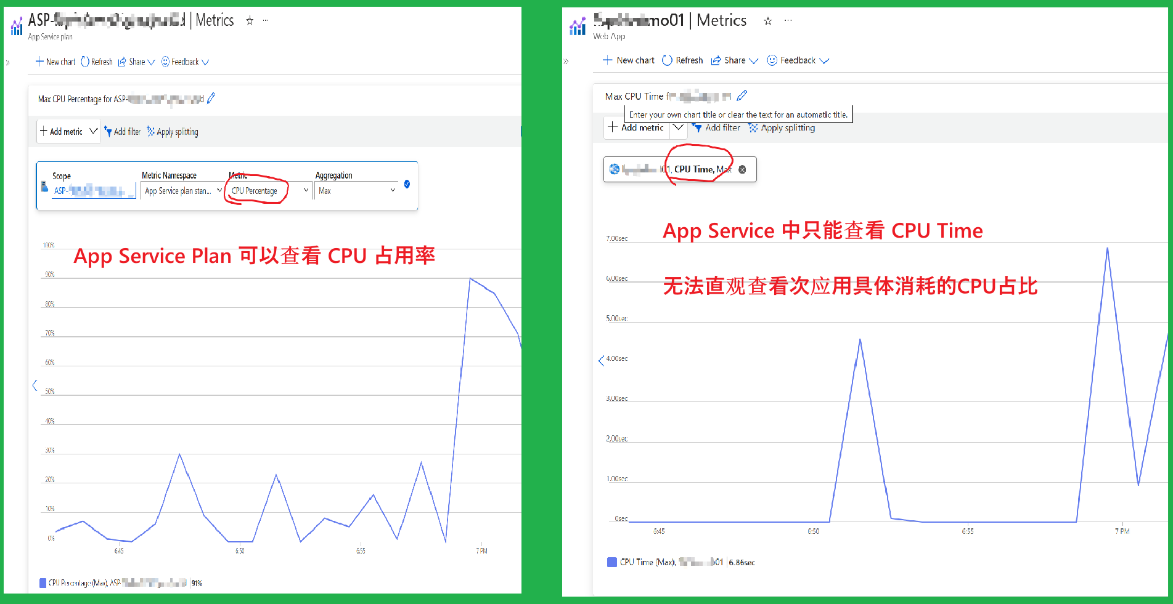Click the pencil edit icon next to Max CPU Percentage title
This screenshot has height=604, width=1173.
(211, 99)
